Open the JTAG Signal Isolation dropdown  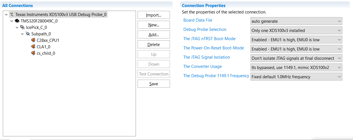click(296, 58)
